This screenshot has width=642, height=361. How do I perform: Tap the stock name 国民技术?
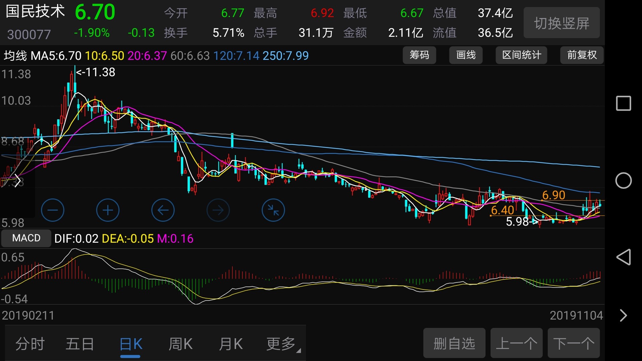click(35, 11)
